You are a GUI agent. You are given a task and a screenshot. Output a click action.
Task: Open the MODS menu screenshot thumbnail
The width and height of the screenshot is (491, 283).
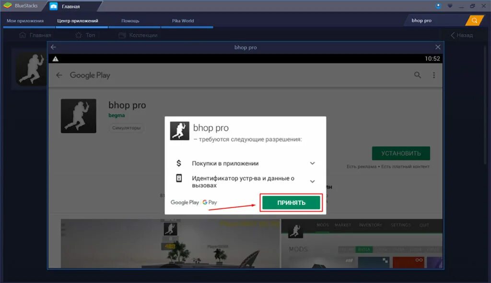pos(362,244)
